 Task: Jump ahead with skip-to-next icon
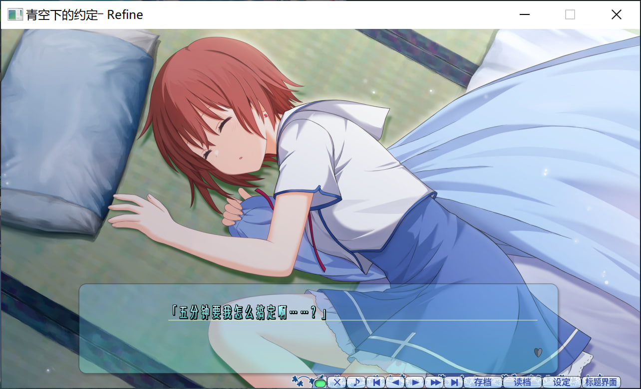[x=454, y=383]
